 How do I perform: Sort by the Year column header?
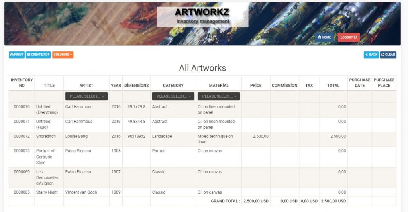116,86
